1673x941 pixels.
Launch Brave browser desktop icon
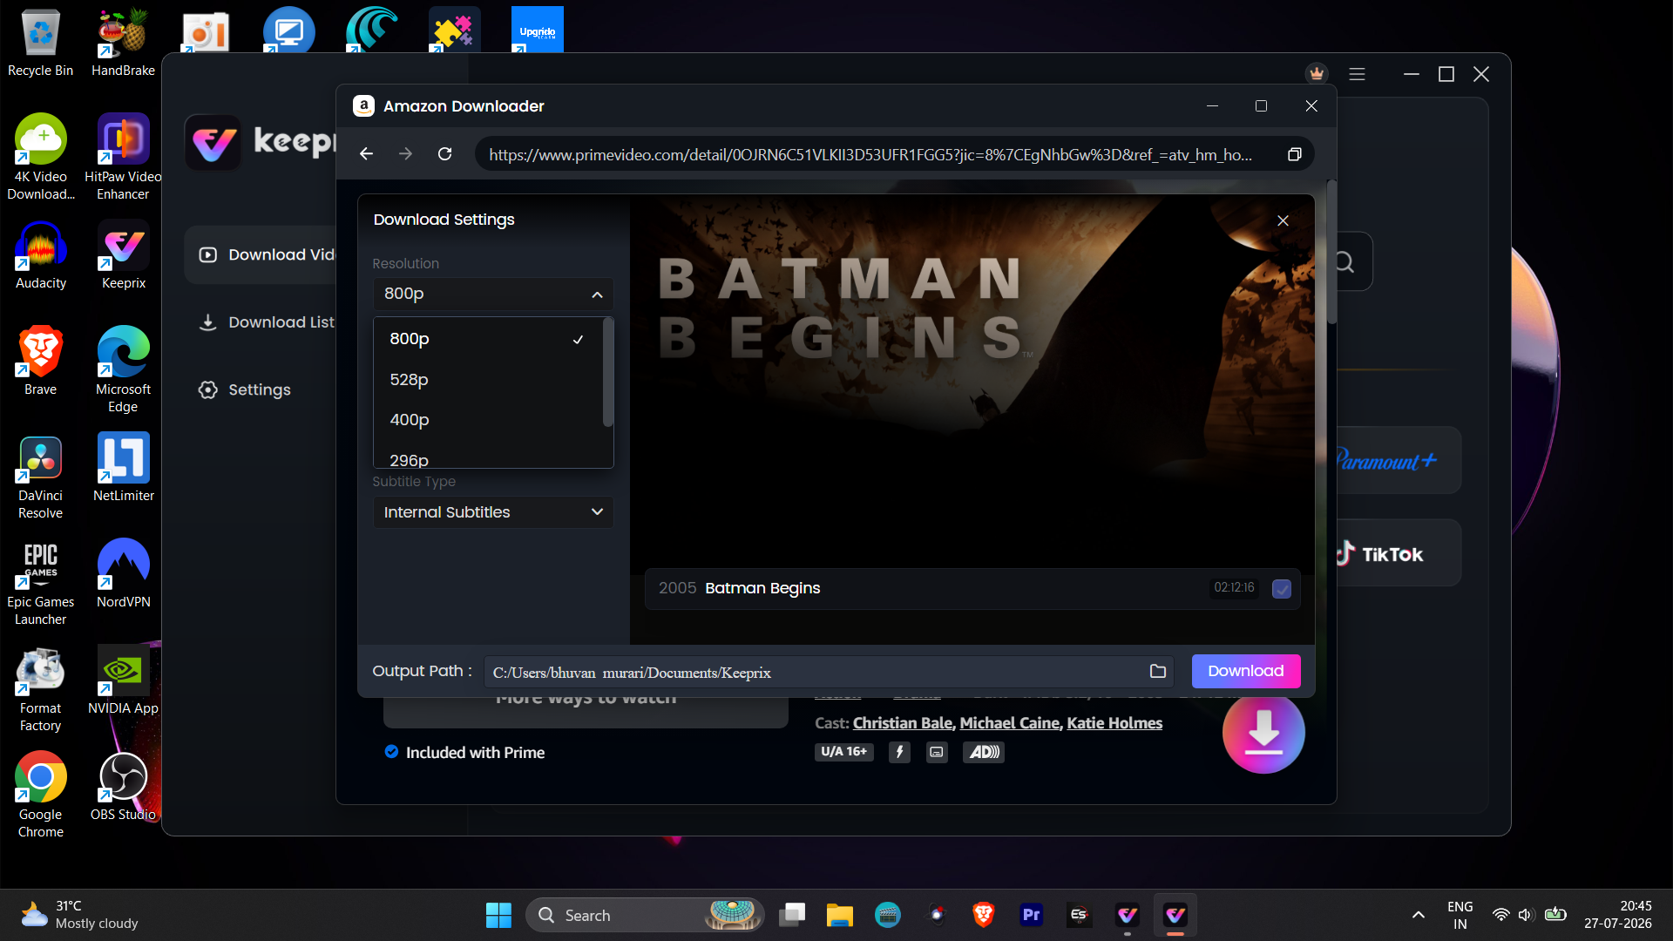40,362
